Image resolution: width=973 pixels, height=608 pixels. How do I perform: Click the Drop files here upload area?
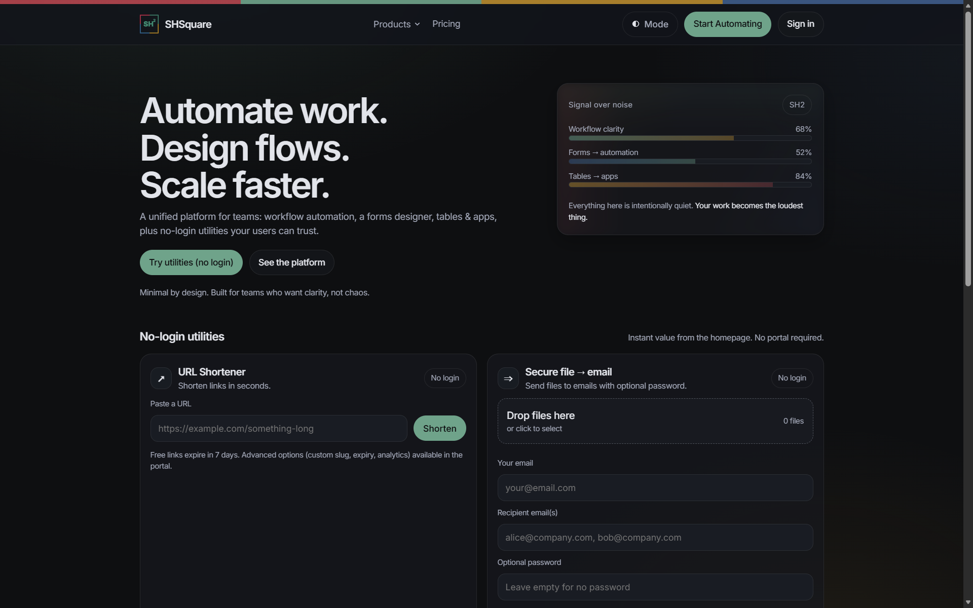(655, 421)
